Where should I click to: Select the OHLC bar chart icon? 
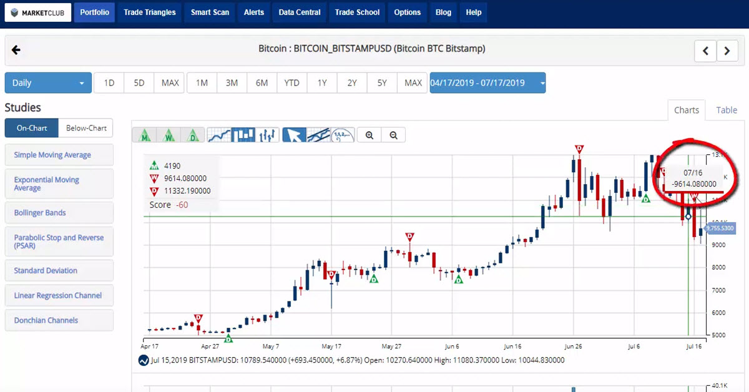268,135
